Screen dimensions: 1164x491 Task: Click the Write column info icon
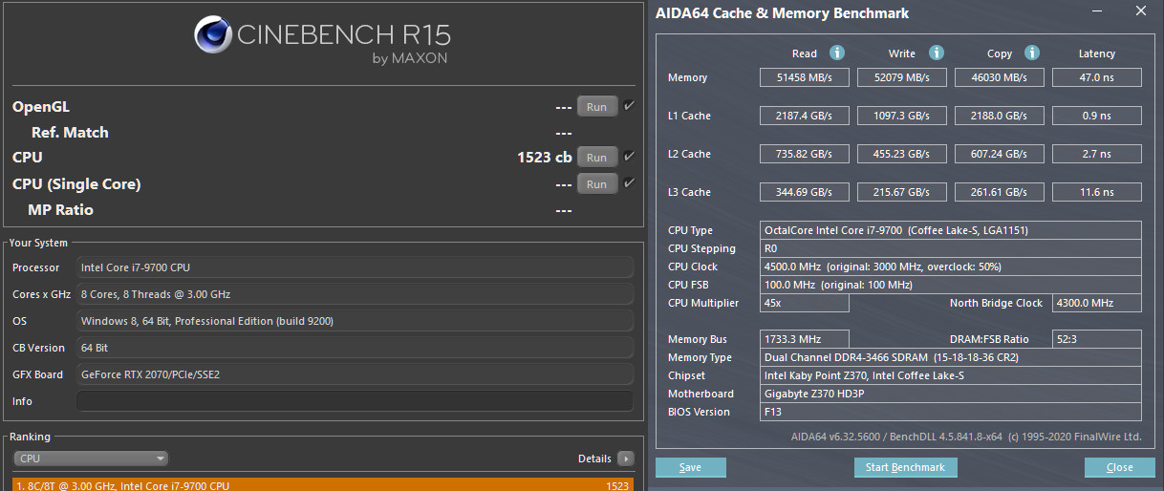(937, 53)
